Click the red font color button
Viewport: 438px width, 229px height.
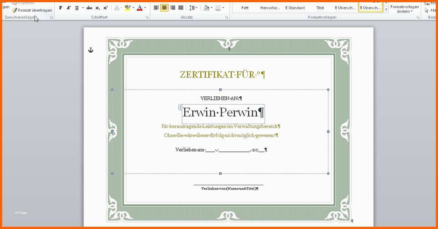tap(139, 8)
